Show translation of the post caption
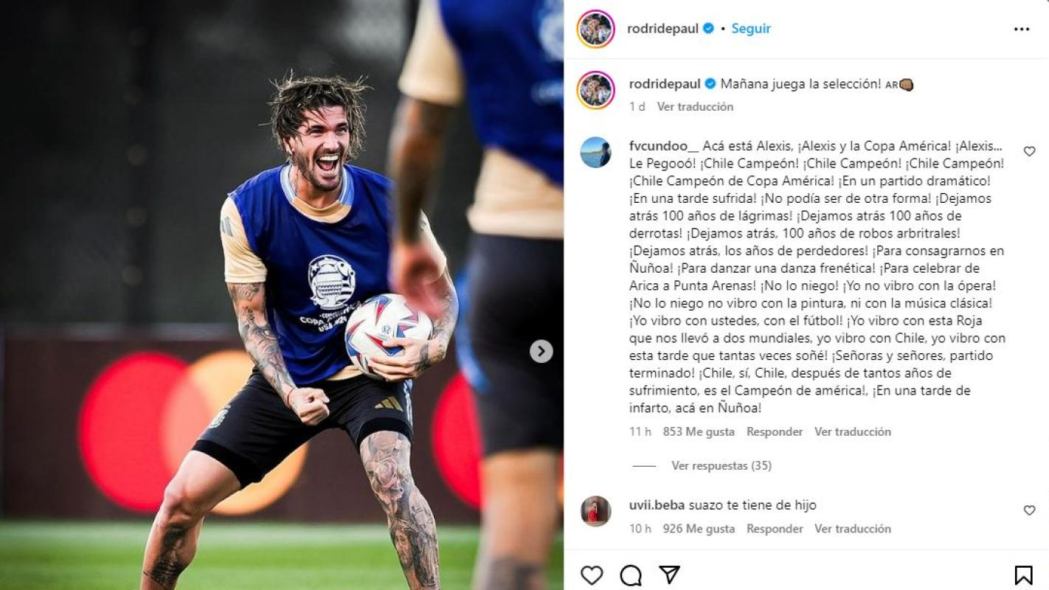1049x590 pixels. (695, 106)
